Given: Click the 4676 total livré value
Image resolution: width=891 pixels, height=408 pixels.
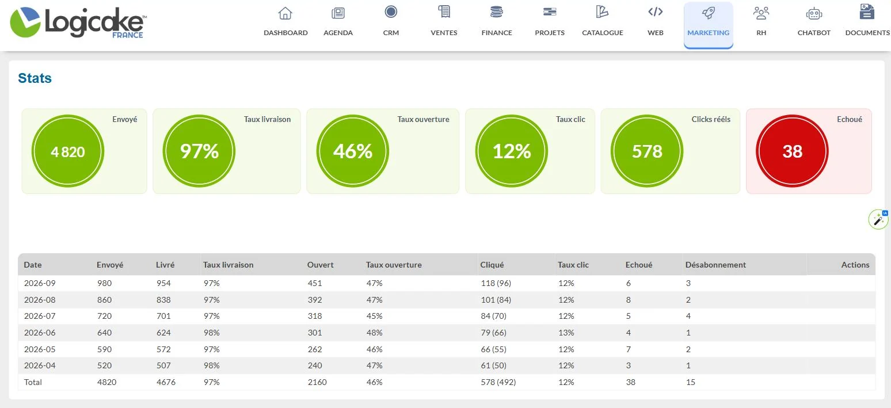Looking at the screenshot, I should [x=166, y=382].
